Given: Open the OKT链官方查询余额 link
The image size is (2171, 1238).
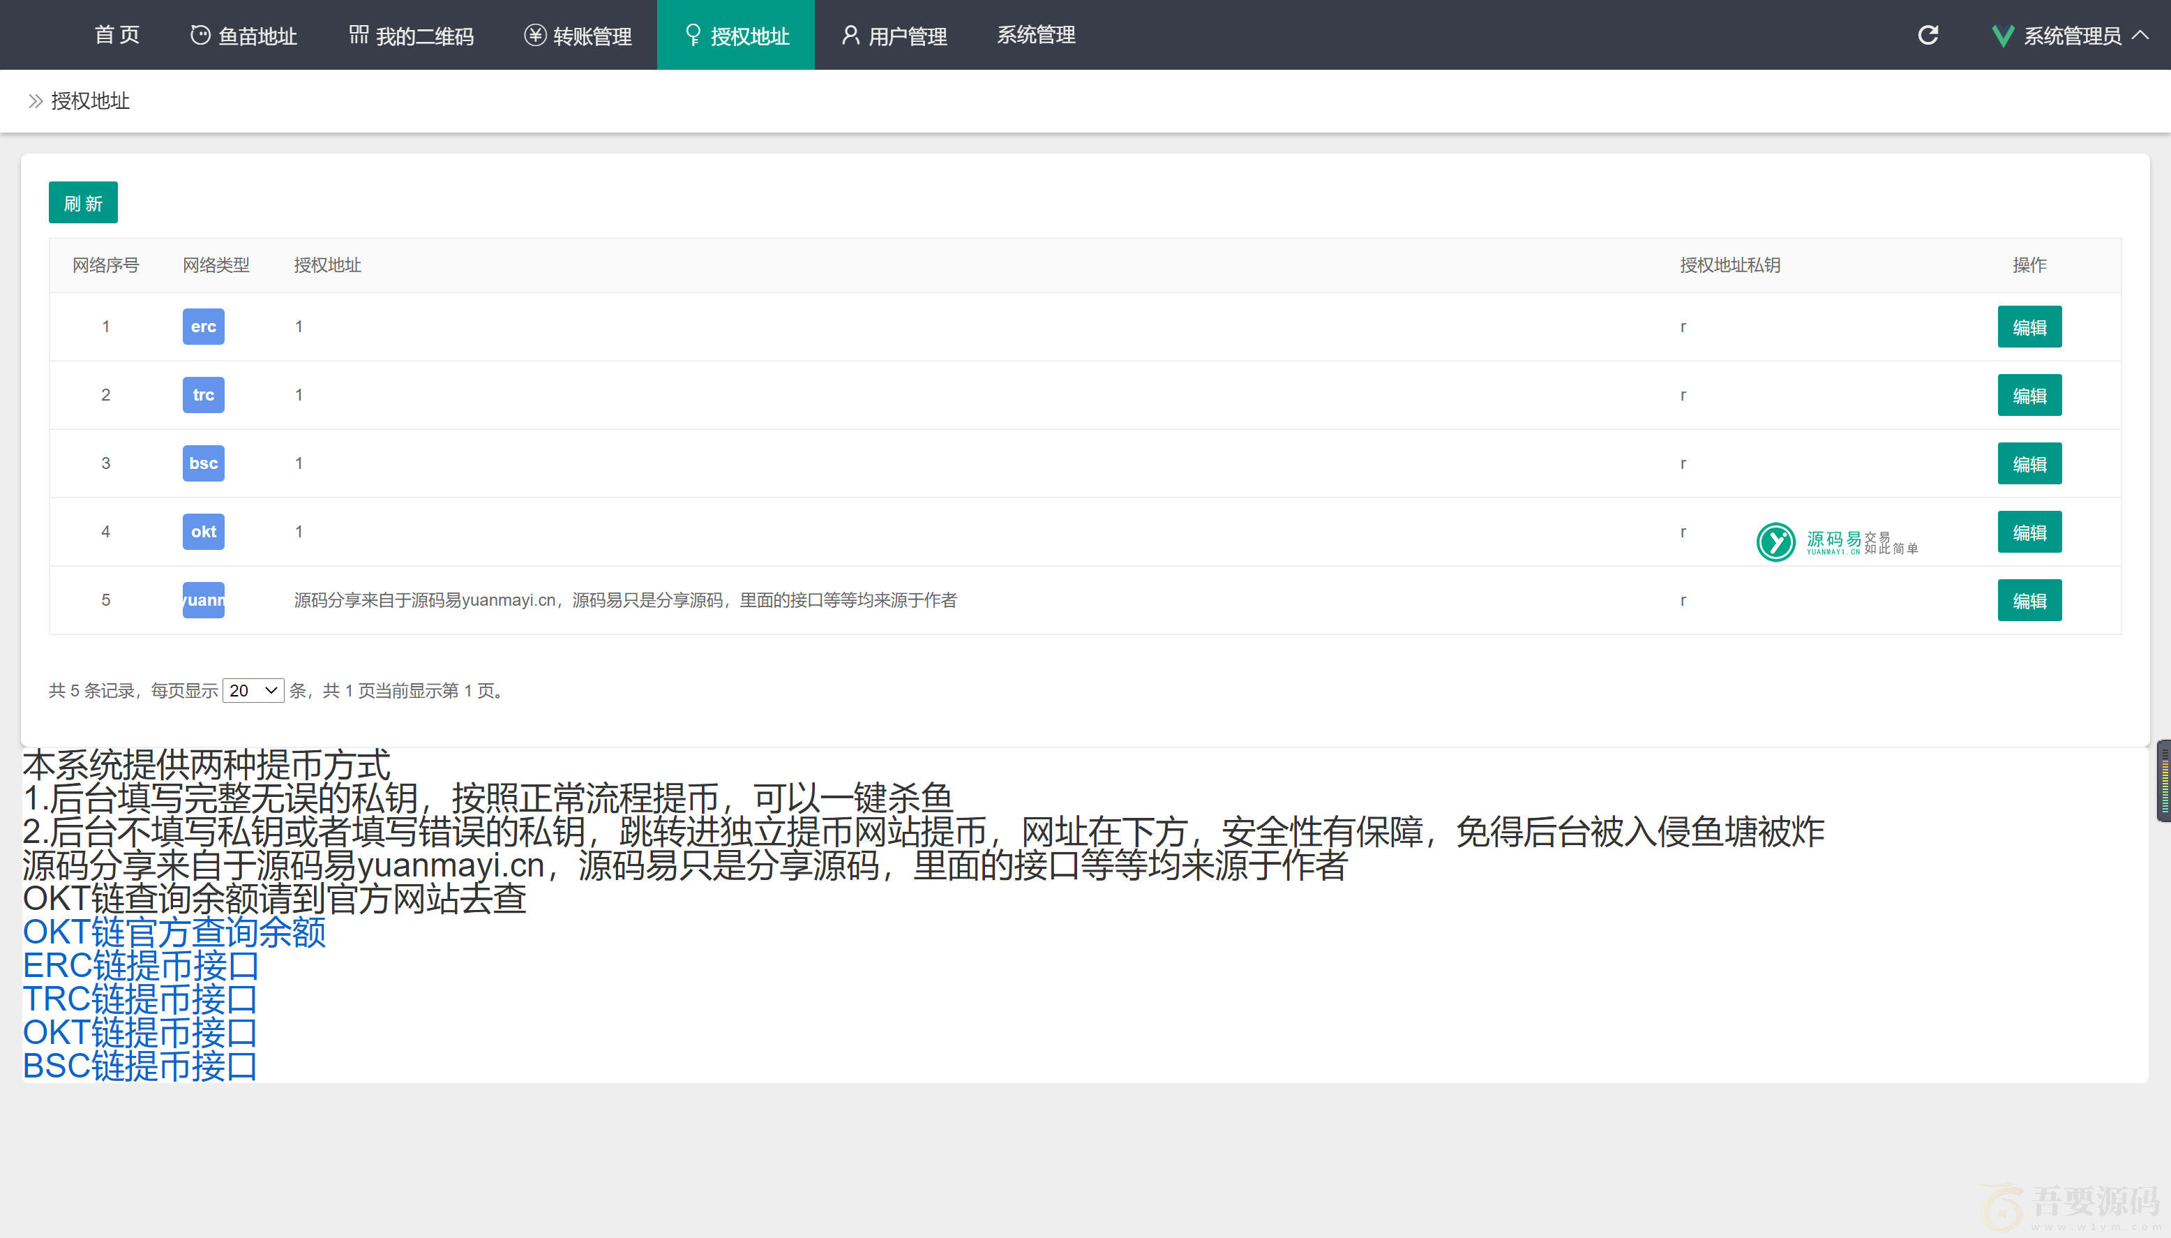Looking at the screenshot, I should tap(174, 932).
